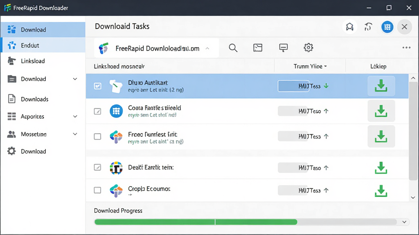Download the Froeo Funrfest firic item

coord(381,136)
